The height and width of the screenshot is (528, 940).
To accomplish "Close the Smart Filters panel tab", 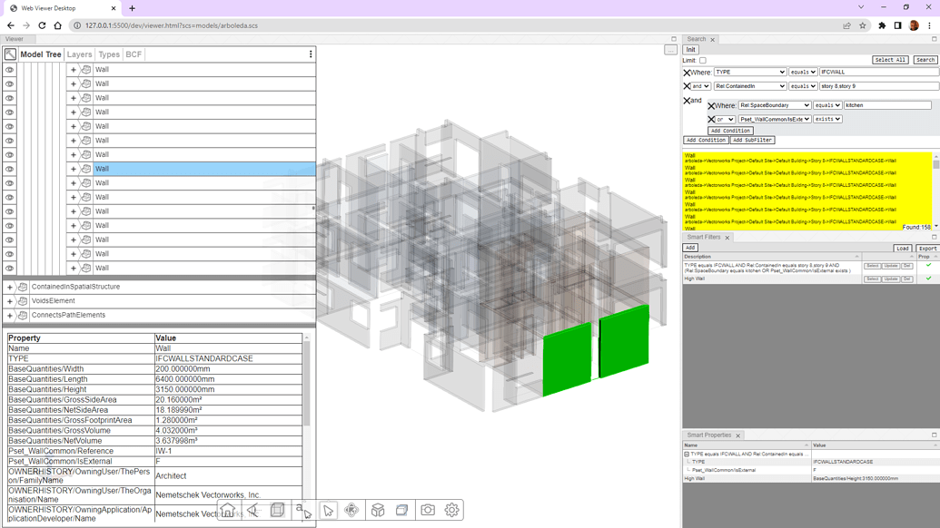I will click(x=727, y=238).
